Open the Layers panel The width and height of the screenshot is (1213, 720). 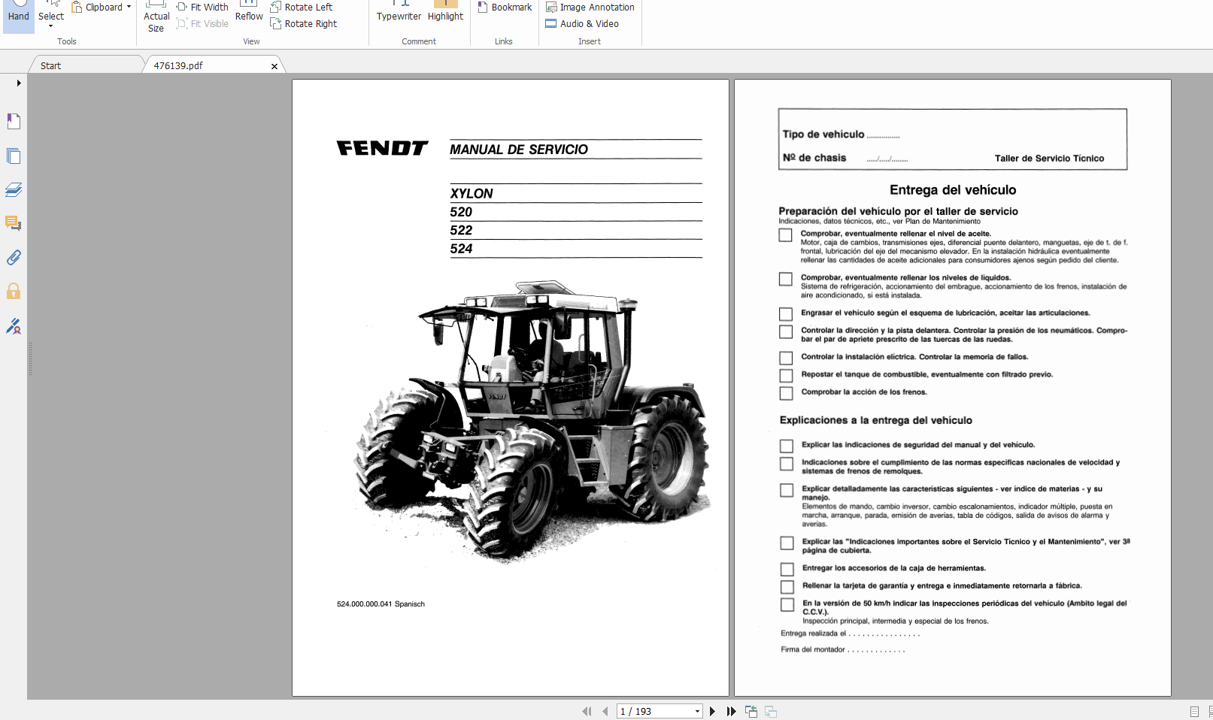coord(13,189)
